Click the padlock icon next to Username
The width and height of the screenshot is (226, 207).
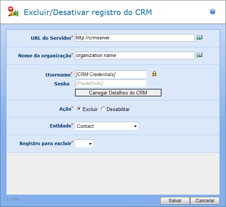[154, 74]
